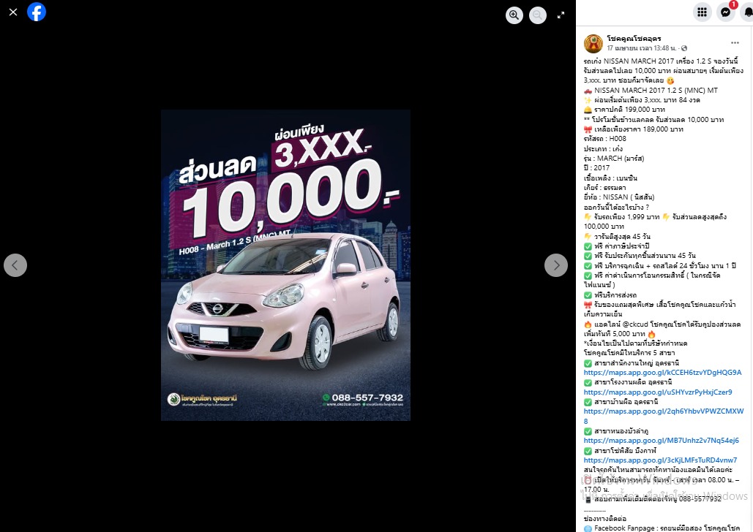Click the zoom out magnifier icon
This screenshot has width=753, height=532.
537,15
